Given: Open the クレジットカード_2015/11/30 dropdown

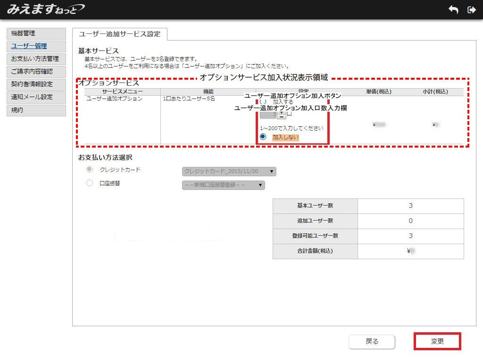Looking at the screenshot, I should [229, 172].
